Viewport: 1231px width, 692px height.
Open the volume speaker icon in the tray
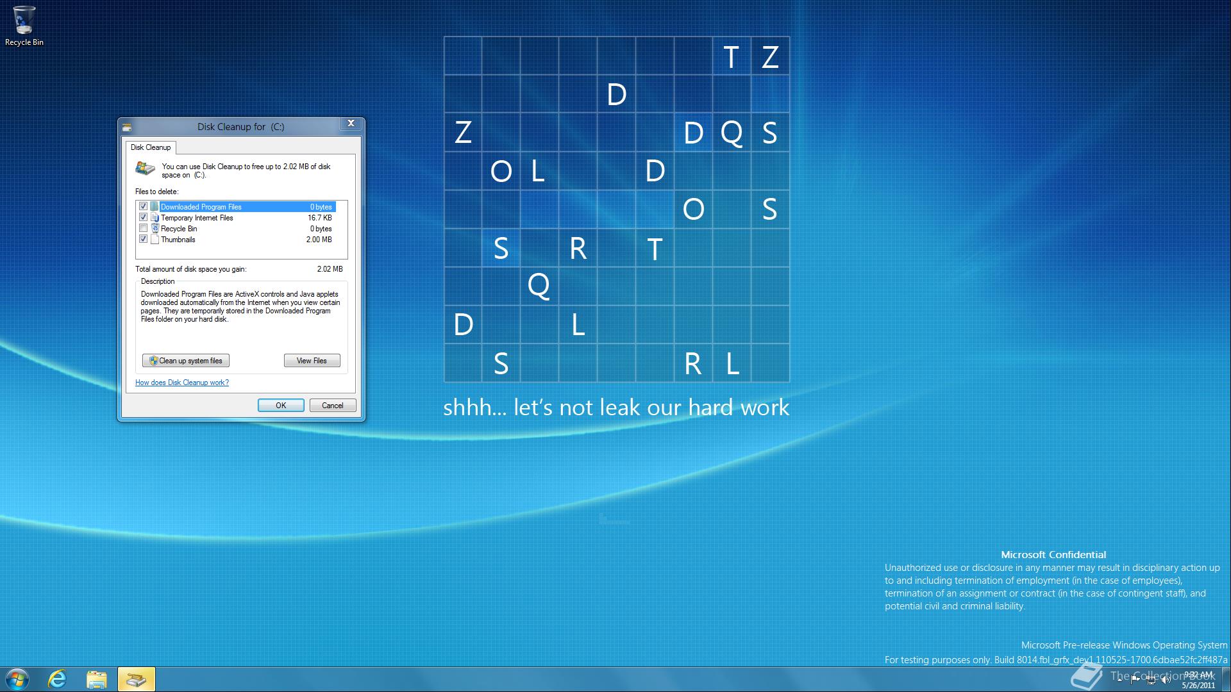coord(1166,680)
